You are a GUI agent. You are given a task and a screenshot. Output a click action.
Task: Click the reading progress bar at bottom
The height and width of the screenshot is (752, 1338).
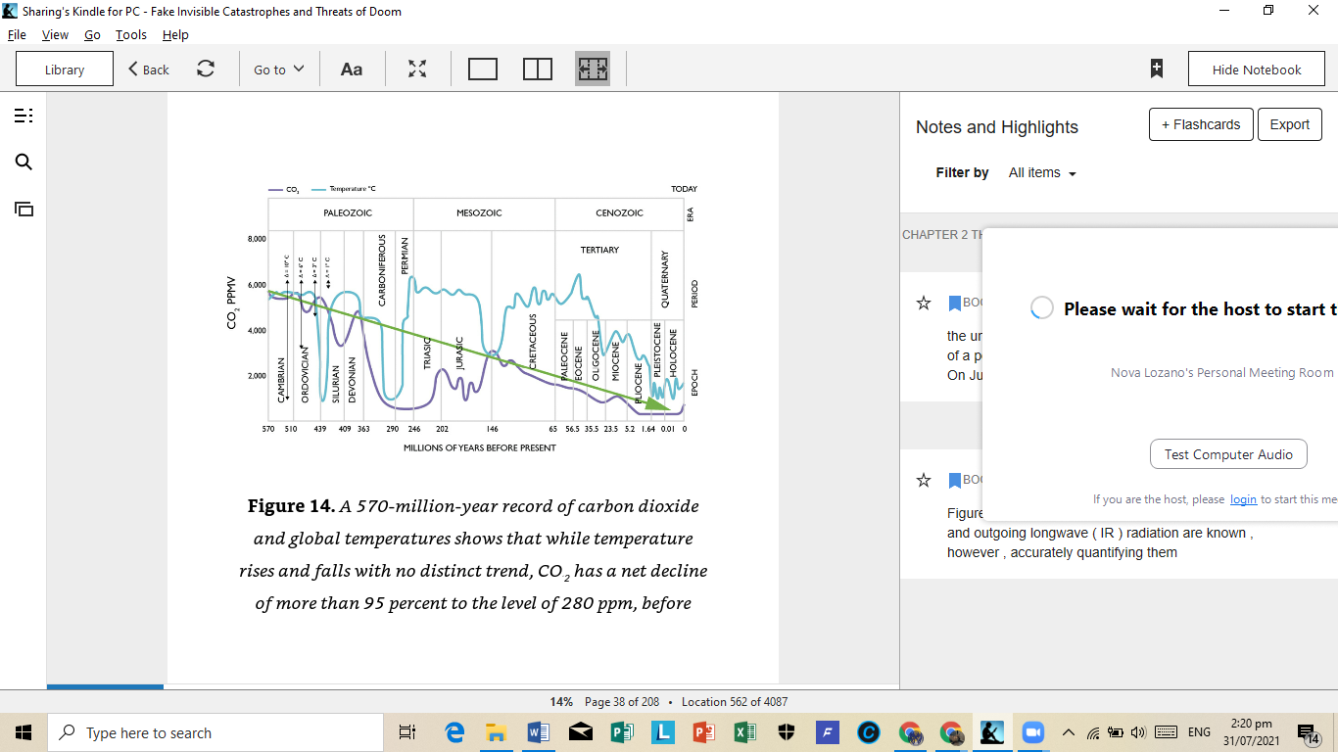(x=472, y=686)
